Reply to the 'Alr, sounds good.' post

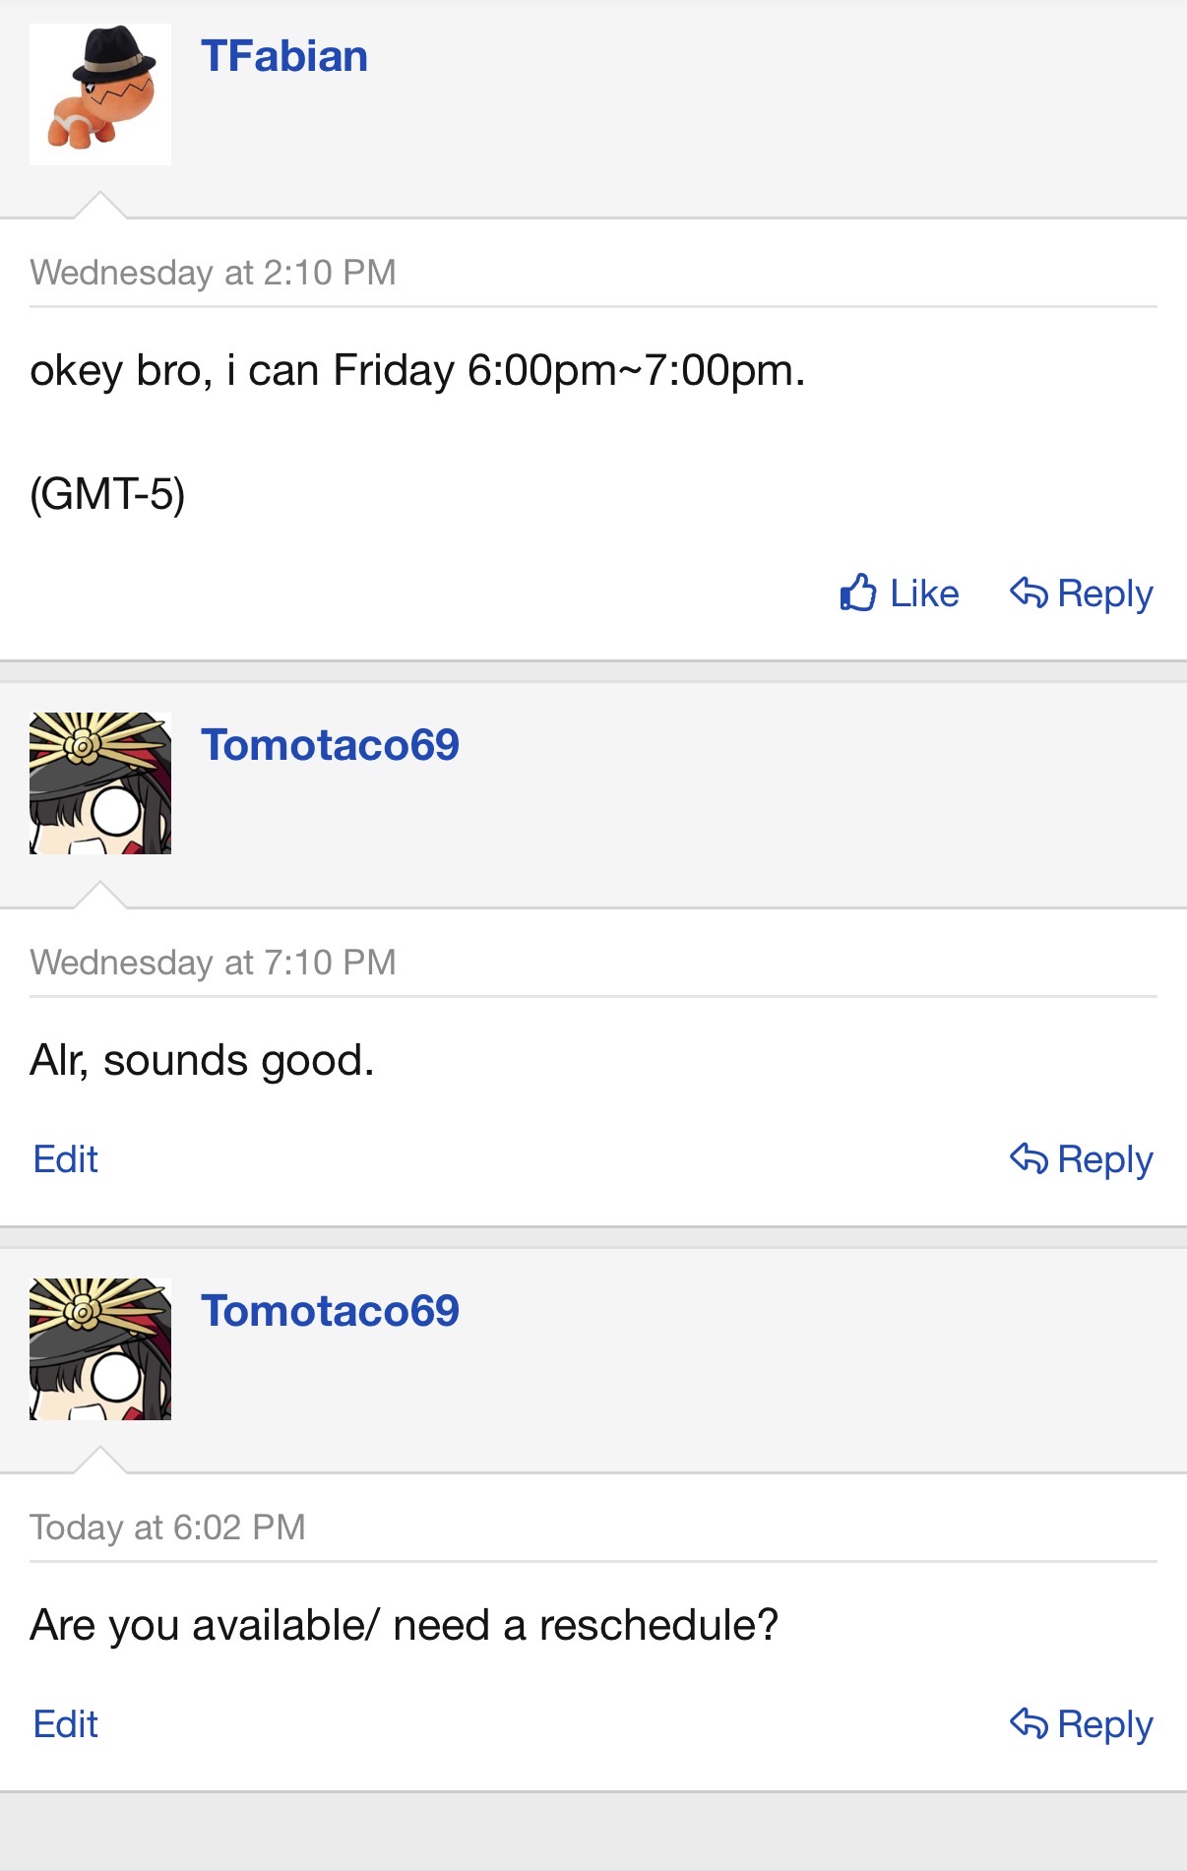tap(1082, 1159)
